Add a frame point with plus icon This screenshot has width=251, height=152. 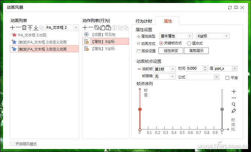click(x=234, y=91)
